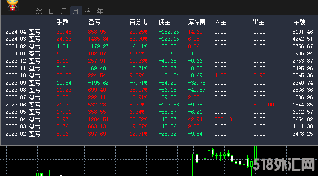Screen dimensions: 318x176
Task: Select the 2023.12 盈亏 row label
Action: (x=23, y=61)
